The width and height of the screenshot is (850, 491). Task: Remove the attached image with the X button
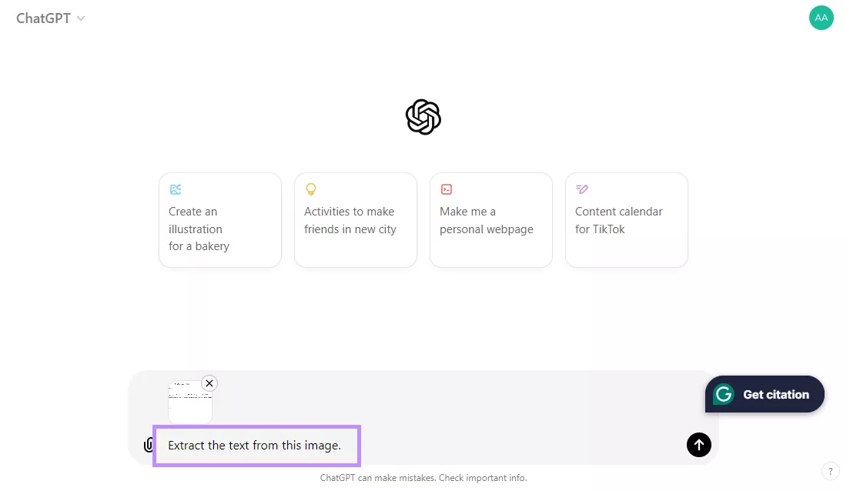coord(209,383)
